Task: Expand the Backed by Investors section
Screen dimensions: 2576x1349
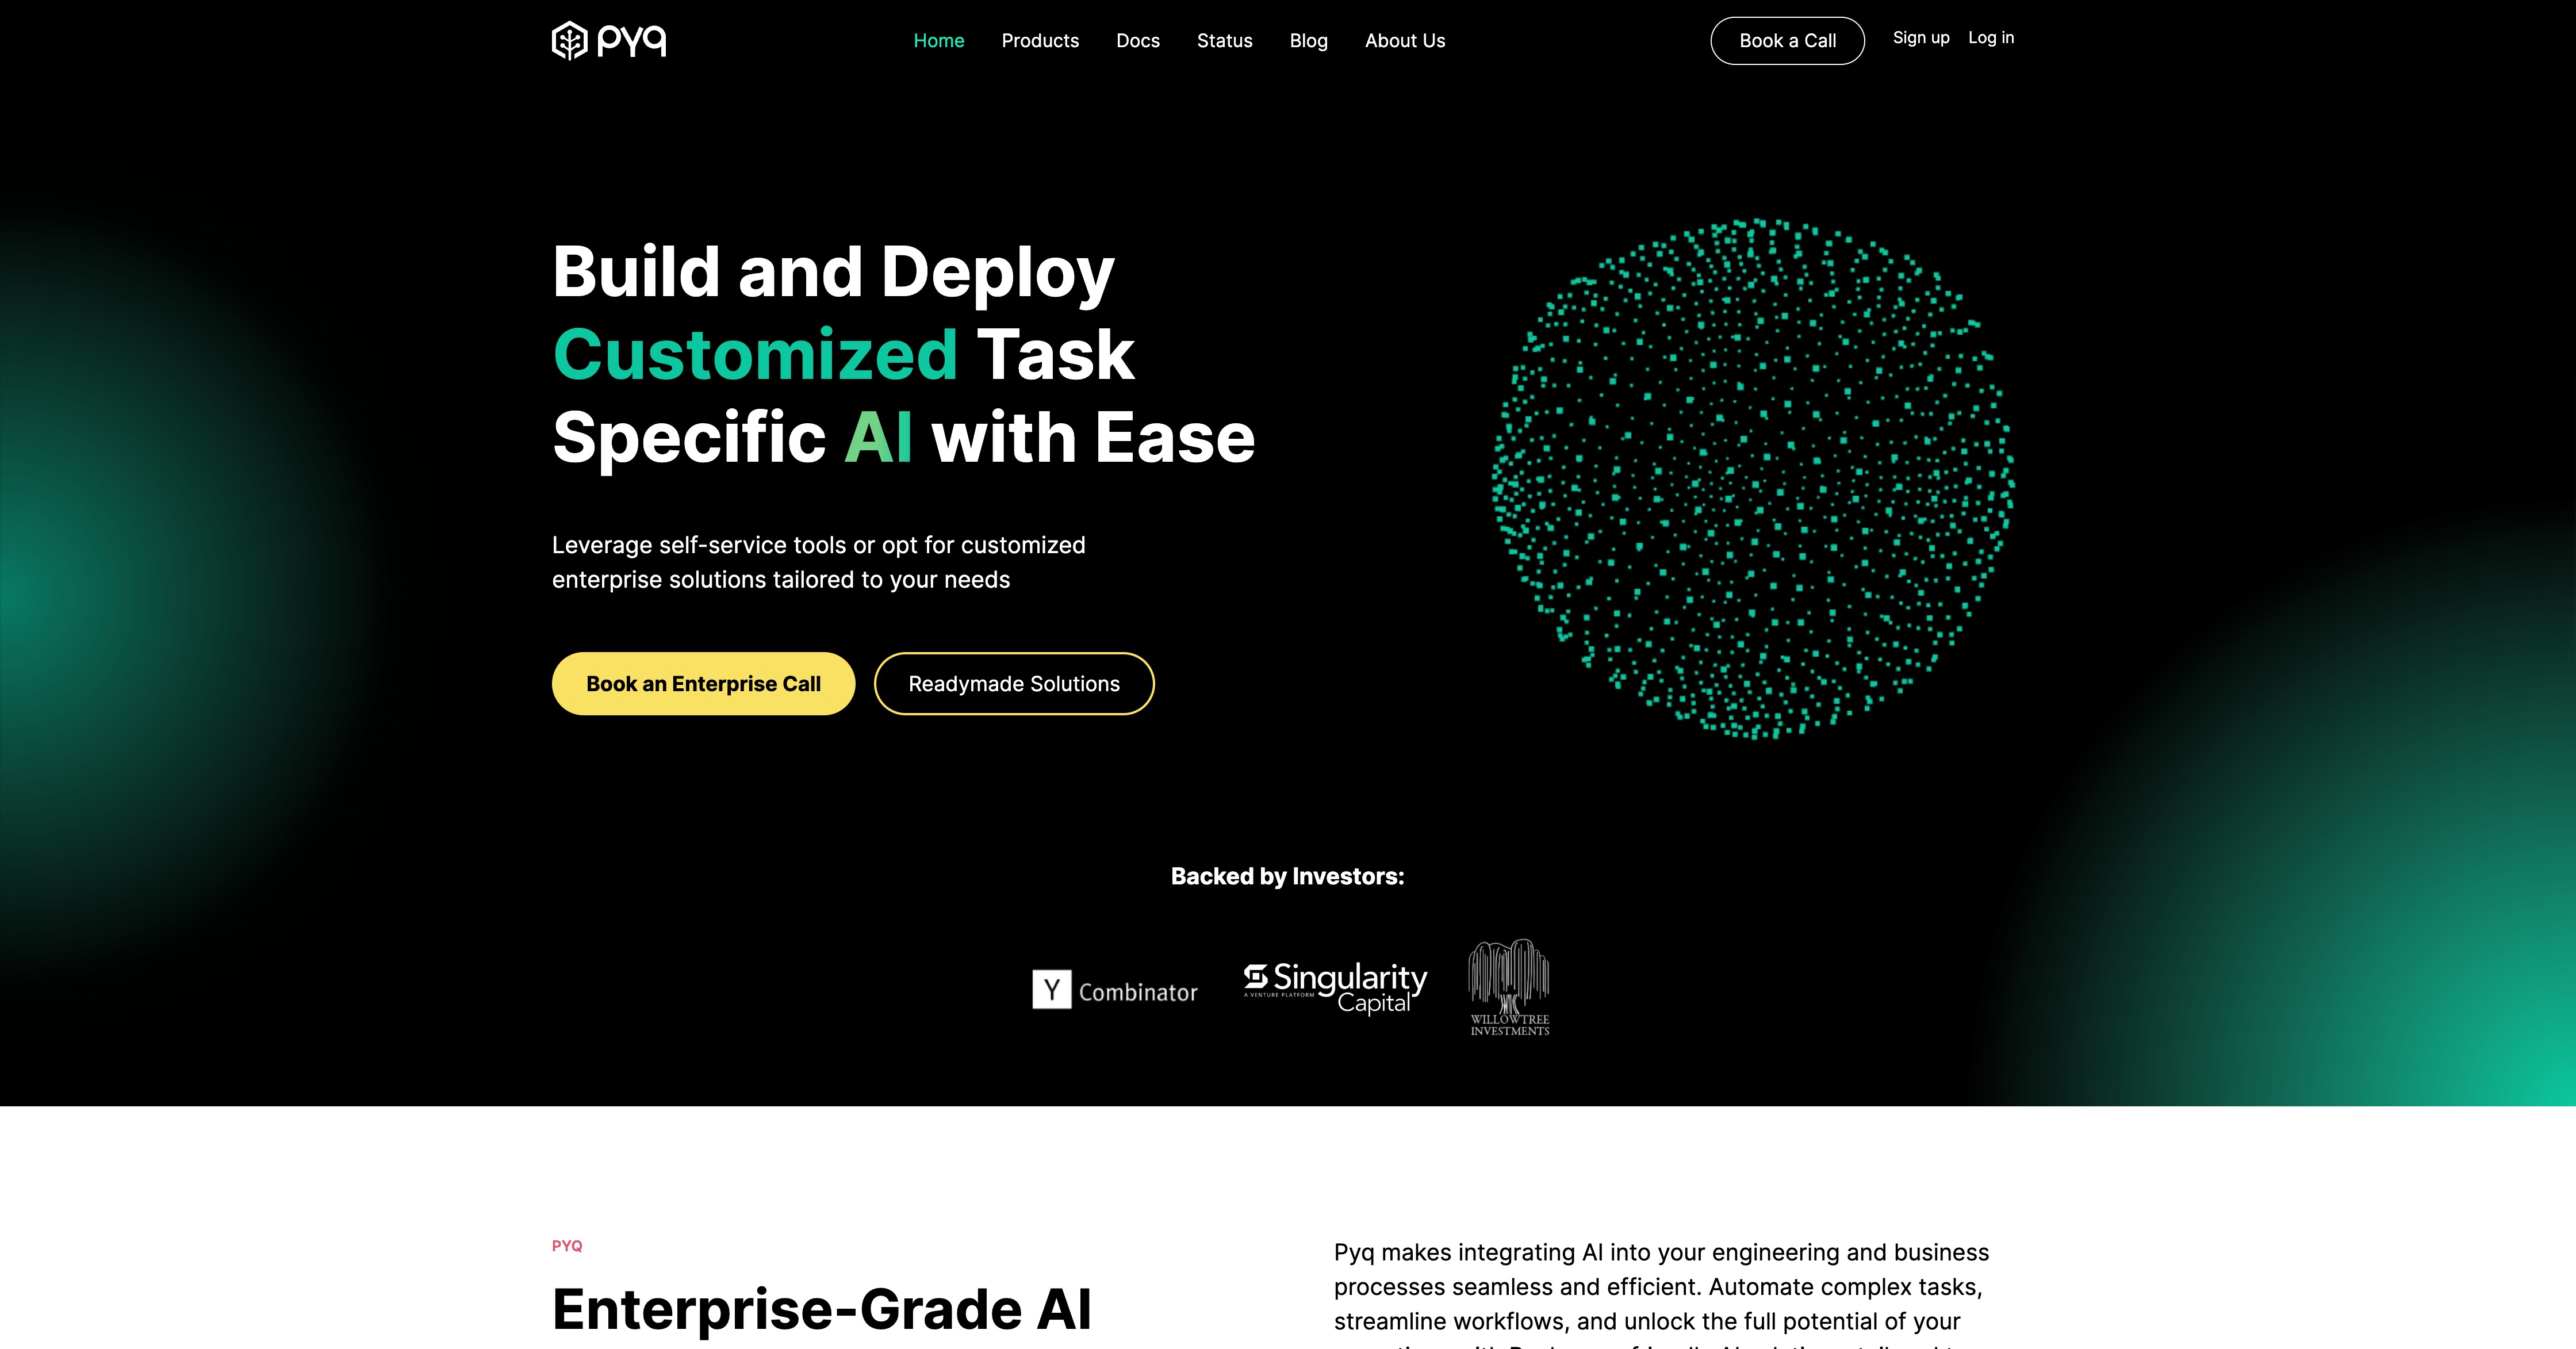Action: click(x=1288, y=876)
